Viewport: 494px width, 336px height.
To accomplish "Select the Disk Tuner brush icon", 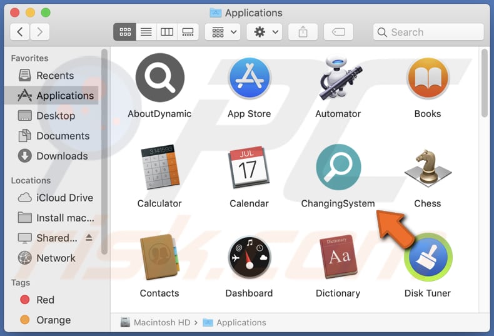I will (x=428, y=257).
